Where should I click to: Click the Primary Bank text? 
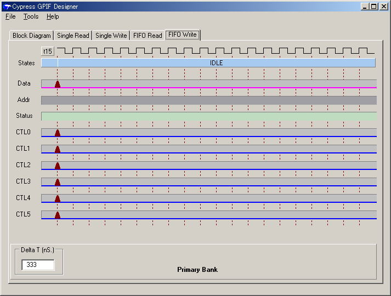[197, 270]
